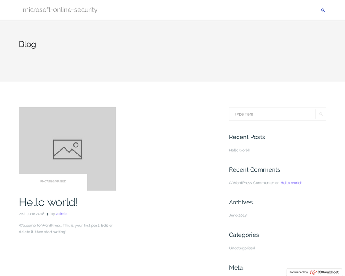Click the 000webhost logo icon
The height and width of the screenshot is (276, 345).
point(313,272)
